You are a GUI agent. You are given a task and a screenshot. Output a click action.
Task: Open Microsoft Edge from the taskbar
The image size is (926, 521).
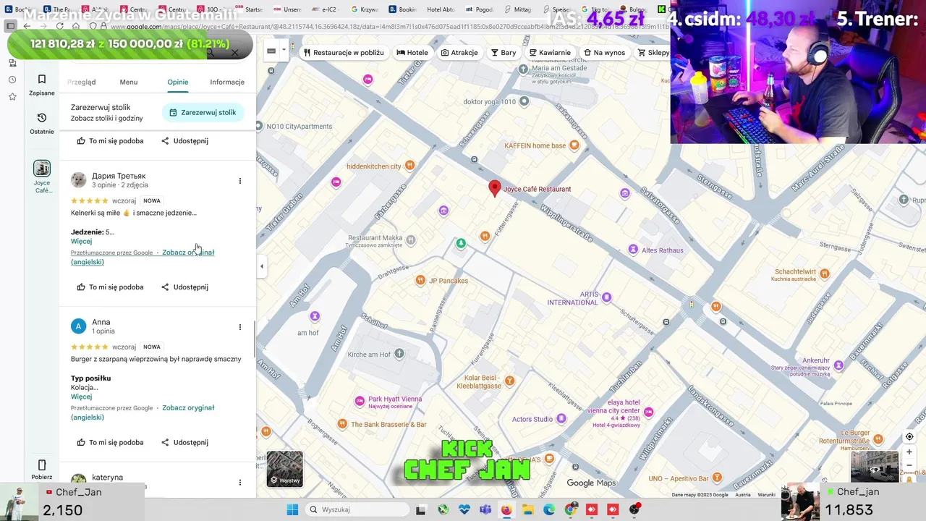click(549, 509)
